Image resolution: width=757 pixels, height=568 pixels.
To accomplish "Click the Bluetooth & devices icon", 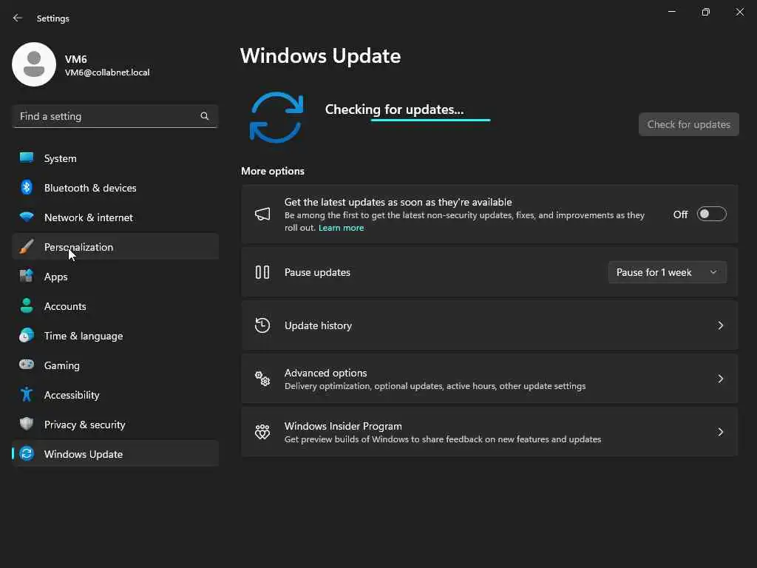I will [27, 188].
